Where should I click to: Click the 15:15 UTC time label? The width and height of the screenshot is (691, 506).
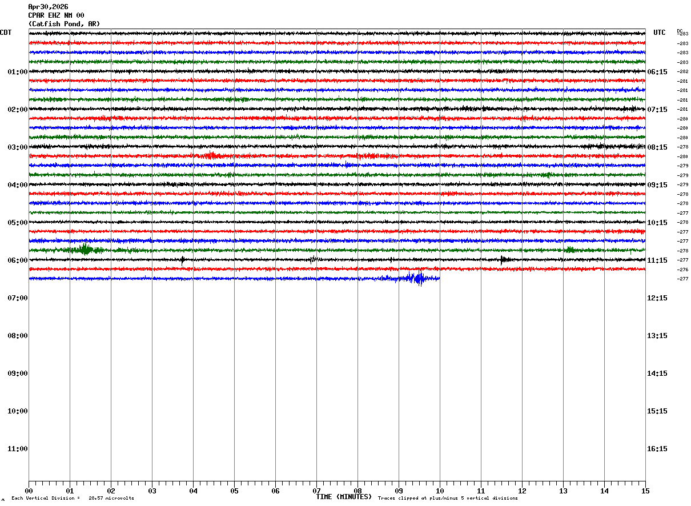tap(657, 411)
